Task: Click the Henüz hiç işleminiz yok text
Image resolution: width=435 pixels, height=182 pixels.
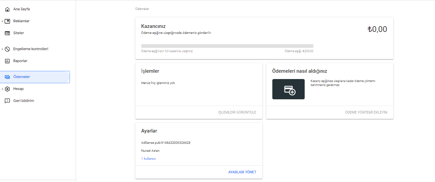Action: (x=158, y=83)
